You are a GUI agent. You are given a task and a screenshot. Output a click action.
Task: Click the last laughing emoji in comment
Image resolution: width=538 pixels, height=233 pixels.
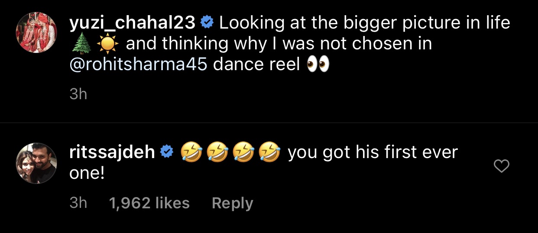coord(269,152)
